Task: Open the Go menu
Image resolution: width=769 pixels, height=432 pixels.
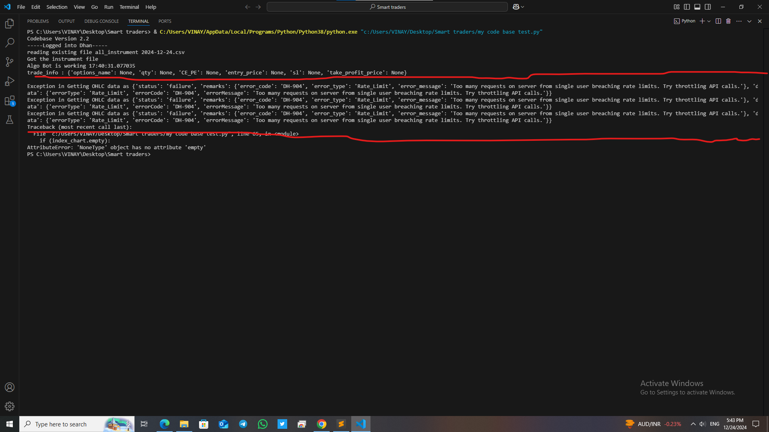Action: [95, 7]
